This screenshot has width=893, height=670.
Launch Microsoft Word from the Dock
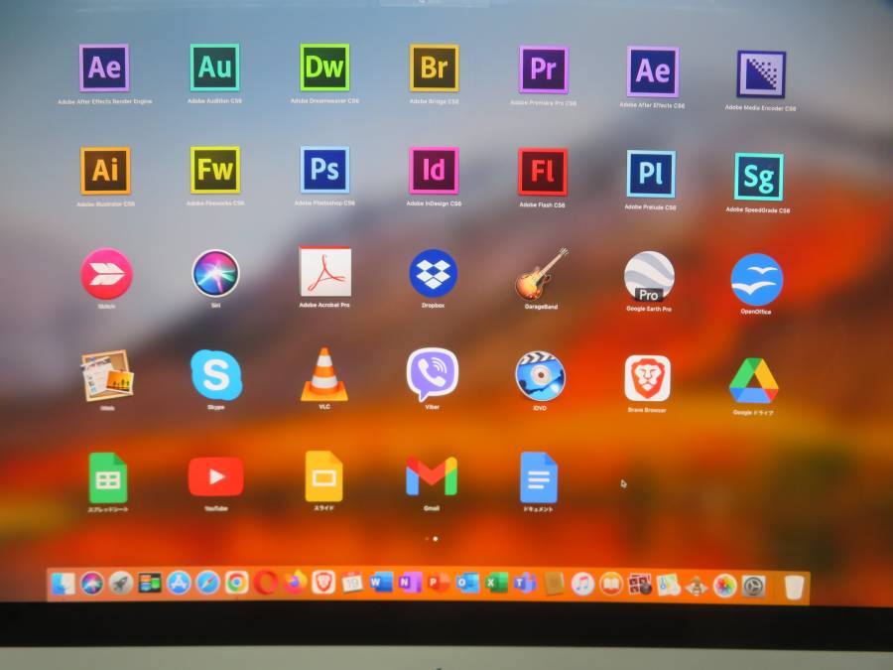381,583
